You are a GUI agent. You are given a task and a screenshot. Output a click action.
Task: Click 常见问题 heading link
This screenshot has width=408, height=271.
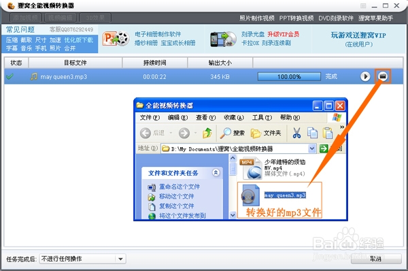click(20, 29)
